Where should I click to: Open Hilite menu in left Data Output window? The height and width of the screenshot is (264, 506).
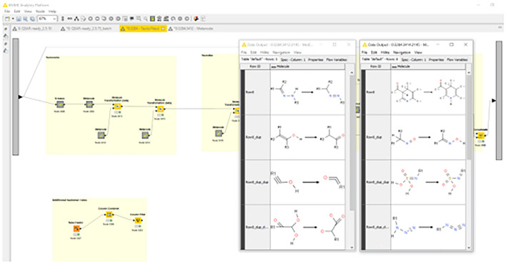[264, 52]
